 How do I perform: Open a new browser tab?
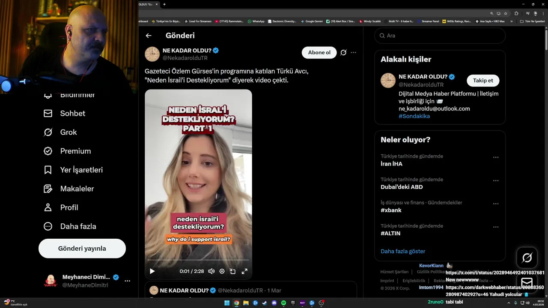164,4
